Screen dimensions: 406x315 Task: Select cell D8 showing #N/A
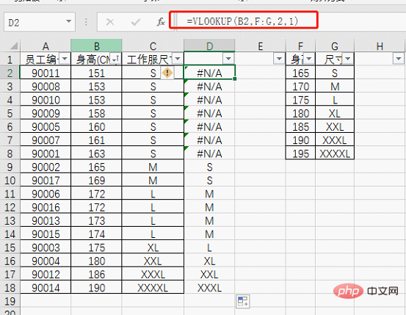pyautogui.click(x=209, y=153)
